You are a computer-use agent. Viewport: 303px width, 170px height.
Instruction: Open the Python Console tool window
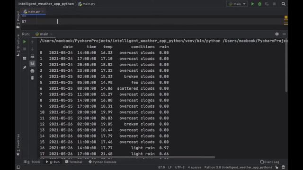click(102, 162)
